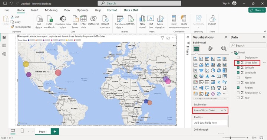267x140 pixels.
Task: Uncheck the Longitude field checkbox
Action: 238,72
